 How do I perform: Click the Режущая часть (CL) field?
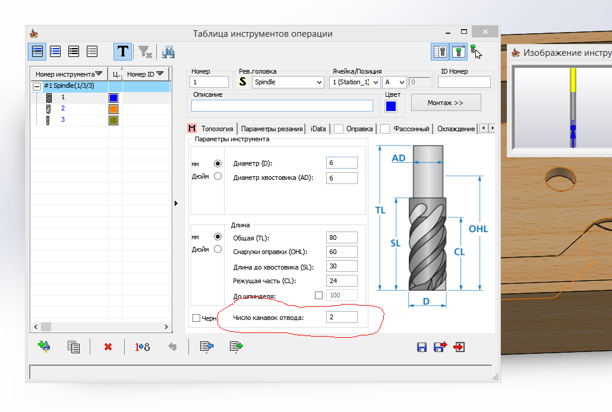[342, 281]
